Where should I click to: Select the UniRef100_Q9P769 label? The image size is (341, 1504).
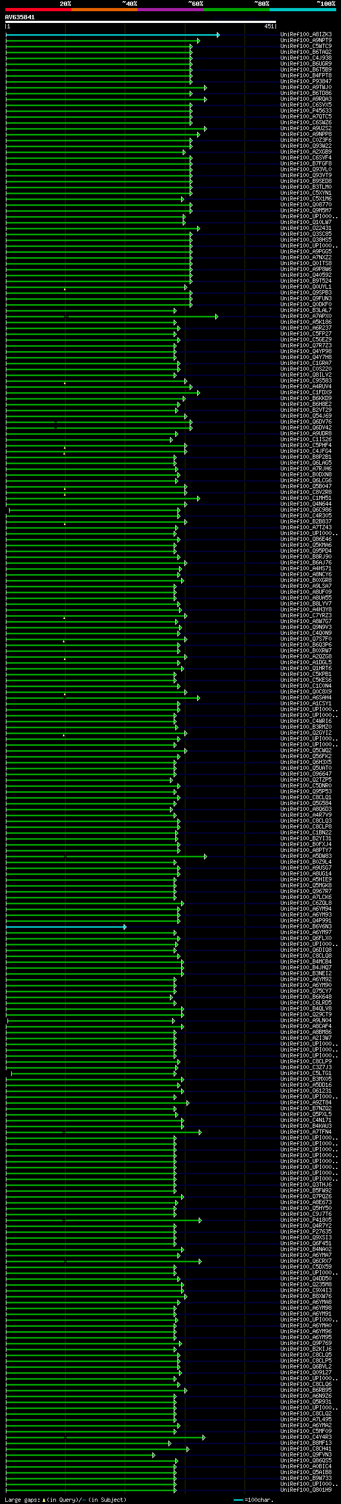(306, 1343)
